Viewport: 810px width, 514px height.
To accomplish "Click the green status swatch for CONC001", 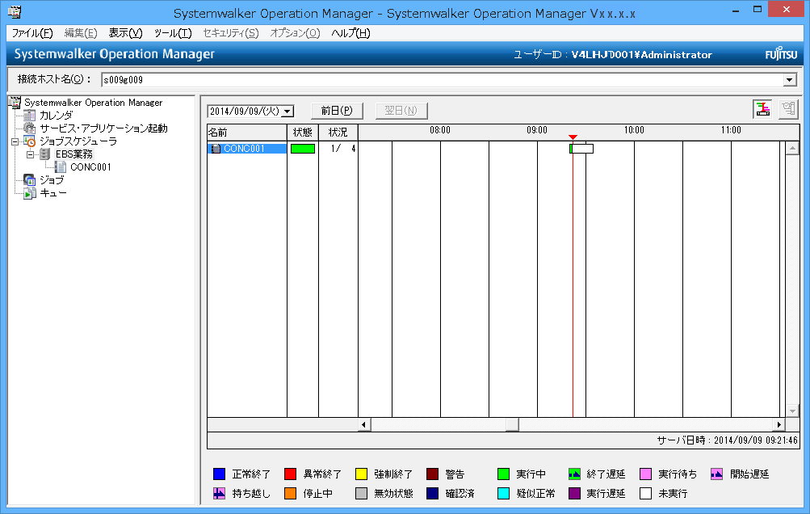I will click(303, 149).
